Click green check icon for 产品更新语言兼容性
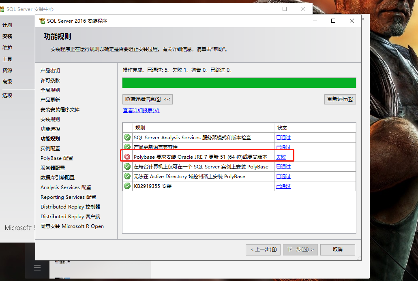The width and height of the screenshot is (418, 281). tap(127, 147)
